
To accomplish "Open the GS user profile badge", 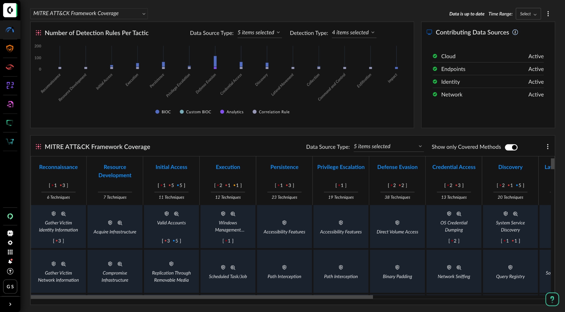I will (x=10, y=287).
